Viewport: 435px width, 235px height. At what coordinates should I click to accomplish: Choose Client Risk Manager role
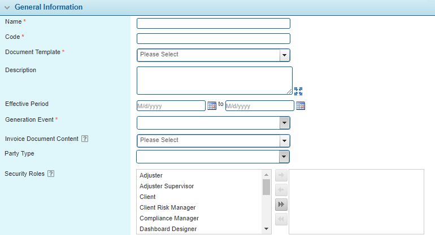pyautogui.click(x=167, y=207)
